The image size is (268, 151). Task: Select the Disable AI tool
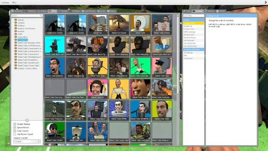point(193,26)
